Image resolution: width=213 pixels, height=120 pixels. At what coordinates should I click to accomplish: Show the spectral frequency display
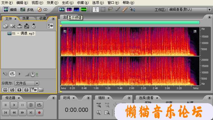click(69, 9)
